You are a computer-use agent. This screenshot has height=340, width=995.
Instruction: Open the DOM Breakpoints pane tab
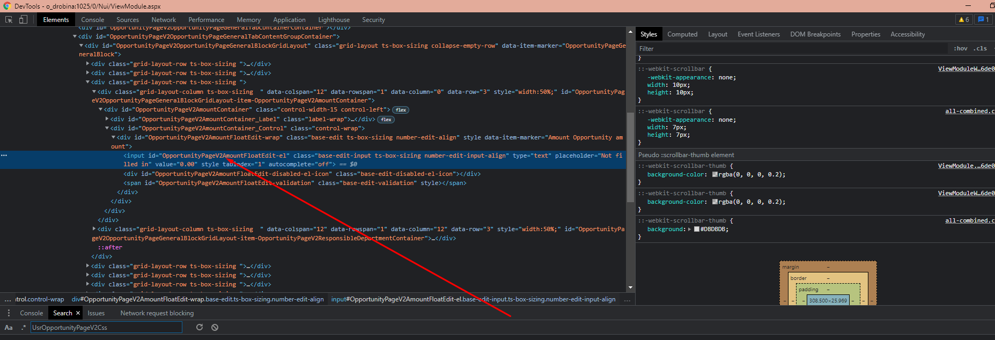click(x=815, y=34)
